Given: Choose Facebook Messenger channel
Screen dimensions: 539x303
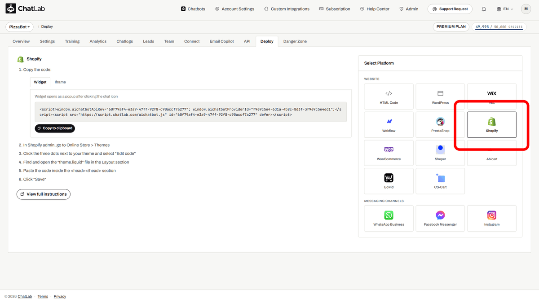Looking at the screenshot, I should tap(440, 219).
